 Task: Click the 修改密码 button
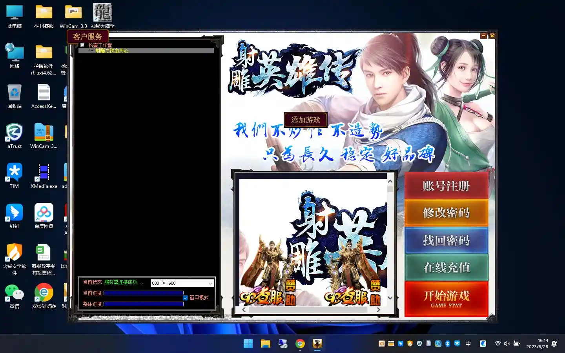pyautogui.click(x=447, y=213)
